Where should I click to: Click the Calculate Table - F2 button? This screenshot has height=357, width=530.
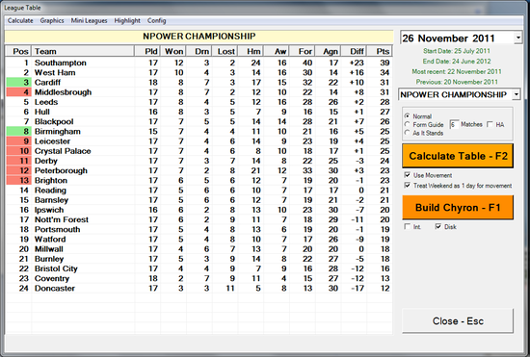(x=458, y=156)
